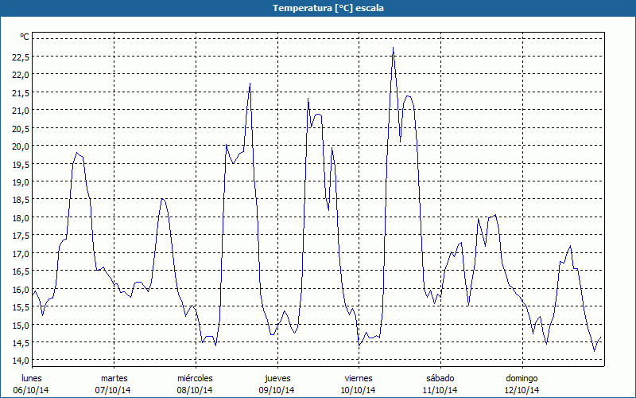The image size is (636, 398).
Task: Click the 09/10/14 date label
Action: point(277,390)
